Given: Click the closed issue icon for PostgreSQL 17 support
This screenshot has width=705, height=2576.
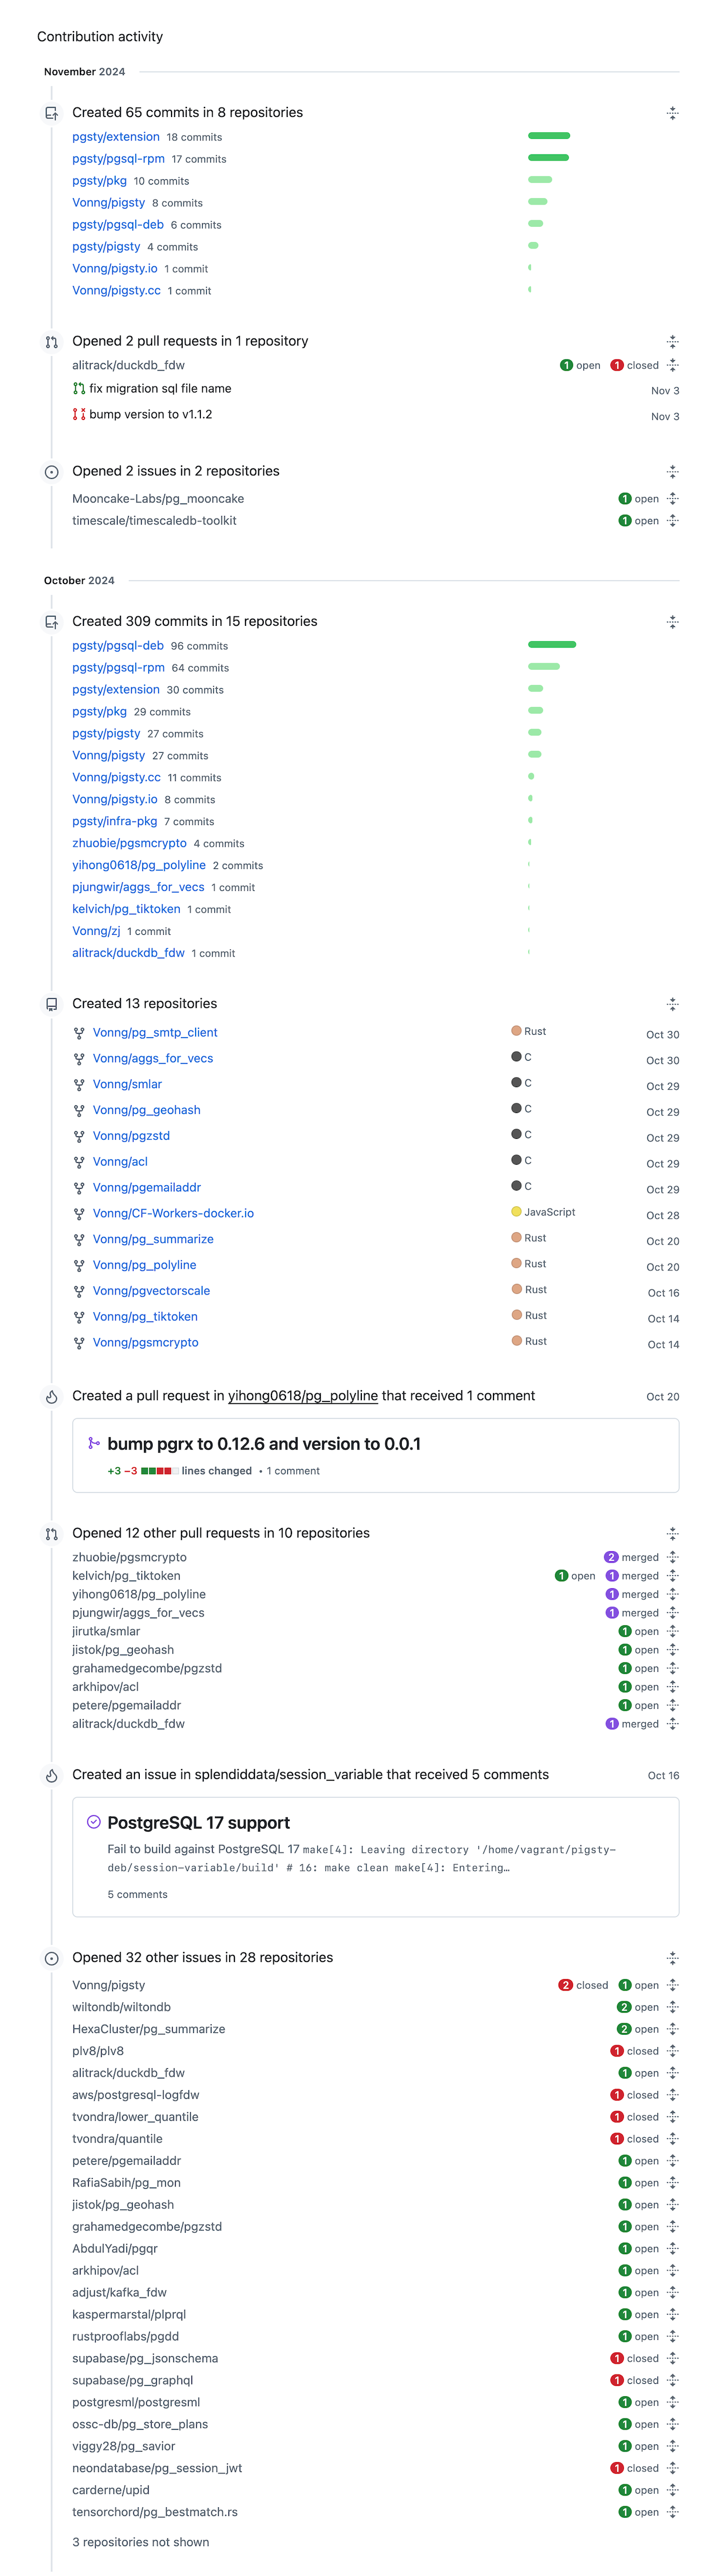Looking at the screenshot, I should [93, 1823].
